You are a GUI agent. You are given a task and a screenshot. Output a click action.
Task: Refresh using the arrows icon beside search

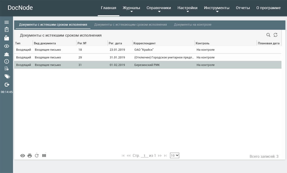click(276, 35)
